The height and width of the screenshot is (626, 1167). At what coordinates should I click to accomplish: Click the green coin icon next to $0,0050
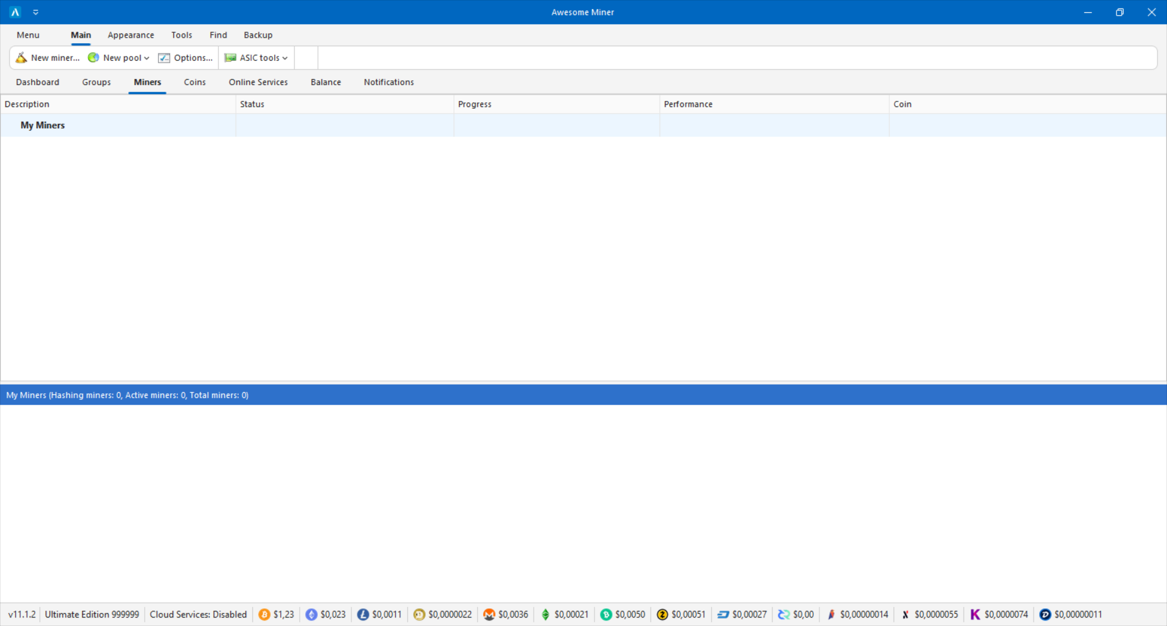point(606,614)
